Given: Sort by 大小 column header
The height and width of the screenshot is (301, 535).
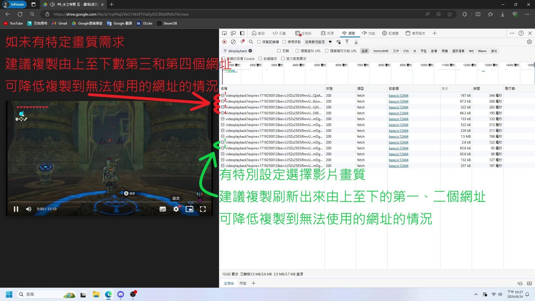Looking at the screenshot, I should [456, 88].
